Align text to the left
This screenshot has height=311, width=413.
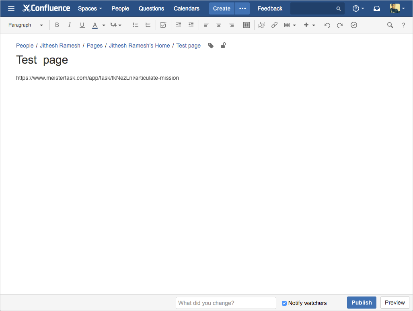click(206, 25)
